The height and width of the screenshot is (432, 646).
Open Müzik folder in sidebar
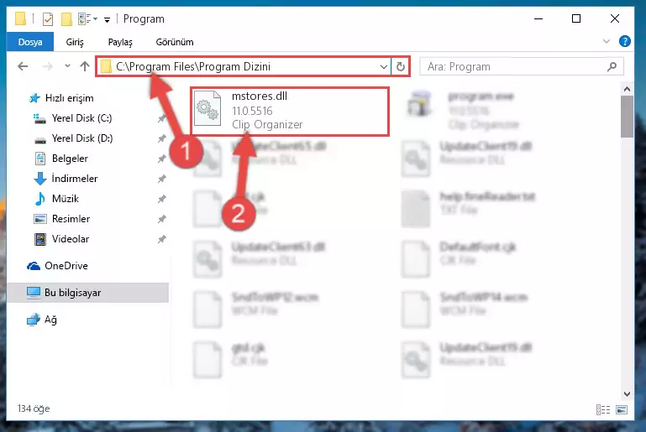(56, 199)
